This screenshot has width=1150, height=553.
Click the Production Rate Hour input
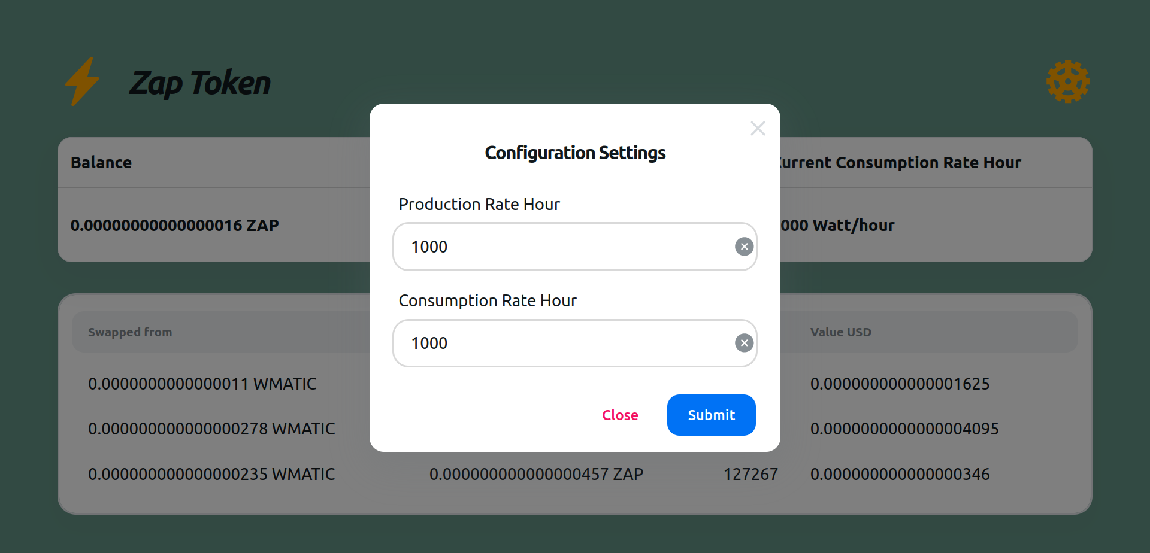(563, 247)
